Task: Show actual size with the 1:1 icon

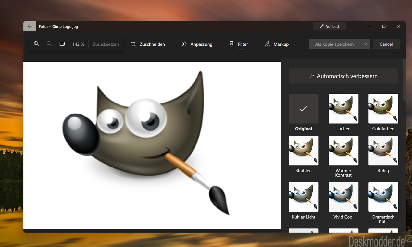Action: tap(62, 44)
